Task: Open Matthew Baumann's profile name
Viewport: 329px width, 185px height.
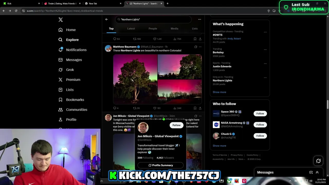Action: pyautogui.click(x=125, y=47)
